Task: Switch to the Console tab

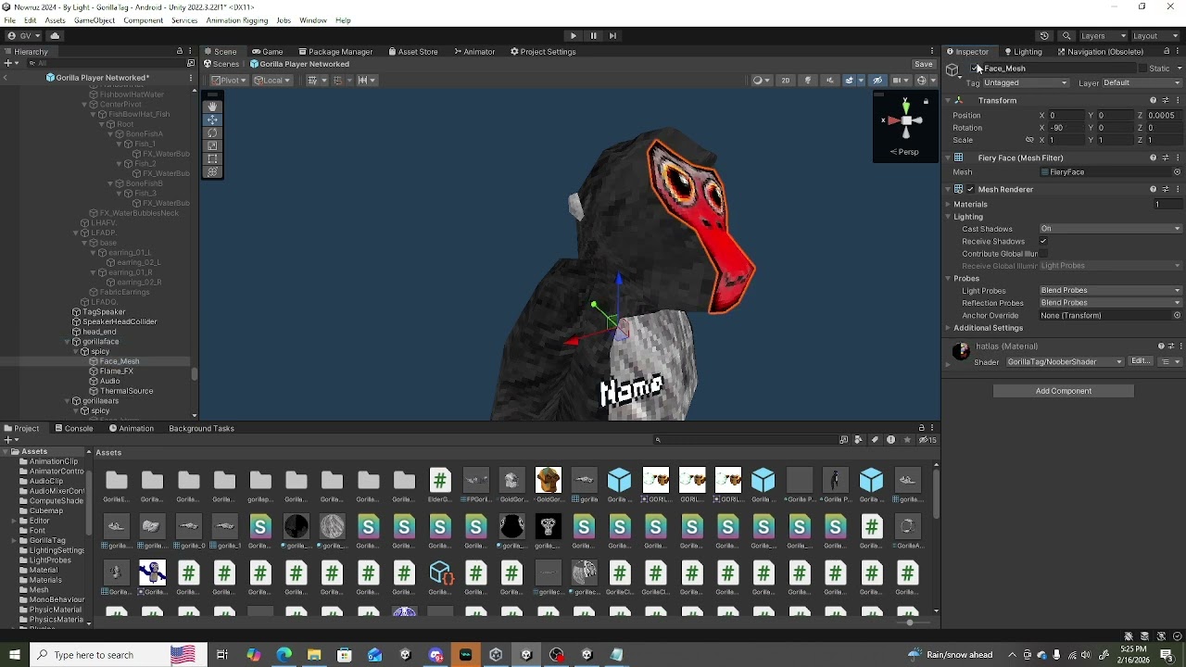Action: pyautogui.click(x=73, y=429)
